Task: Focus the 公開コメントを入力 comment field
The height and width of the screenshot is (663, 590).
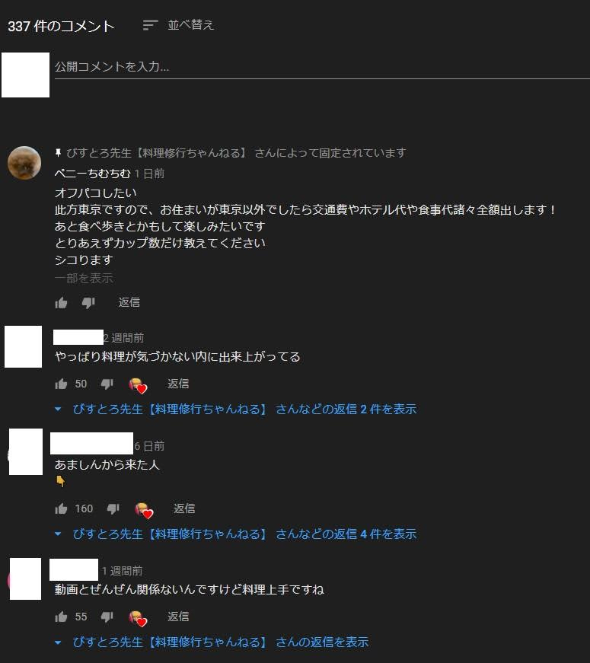Action: pyautogui.click(x=322, y=67)
